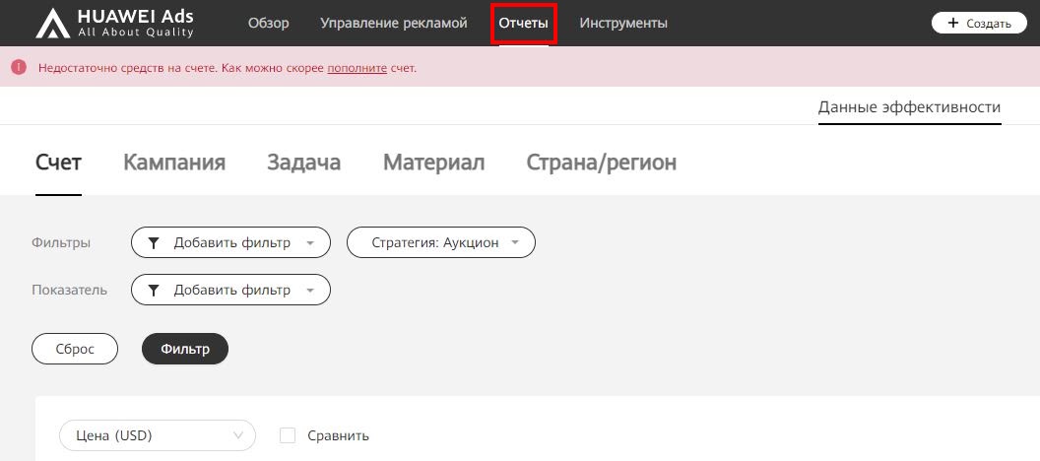The width and height of the screenshot is (1040, 461).
Task: Open the Страна/регион tab
Action: click(601, 163)
